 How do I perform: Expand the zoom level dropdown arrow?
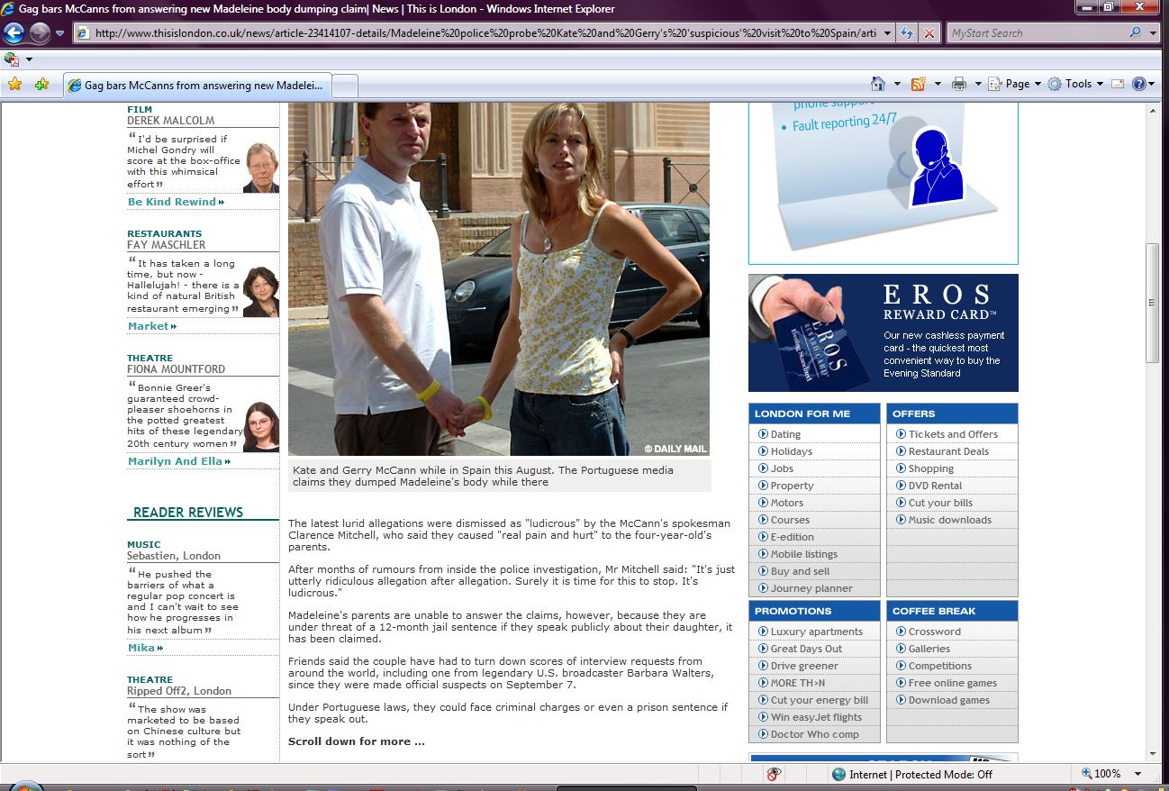1138,774
